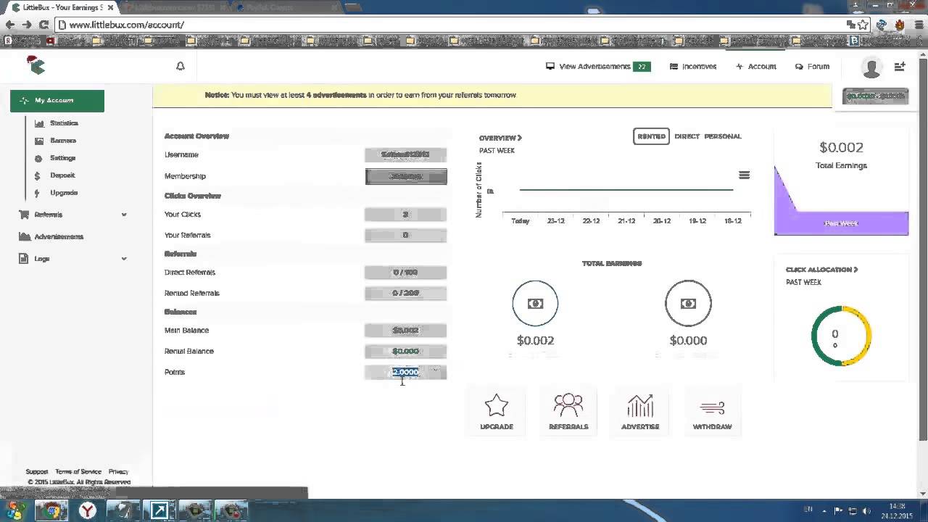
Task: Open the chart hamburger menu
Action: [x=744, y=175]
